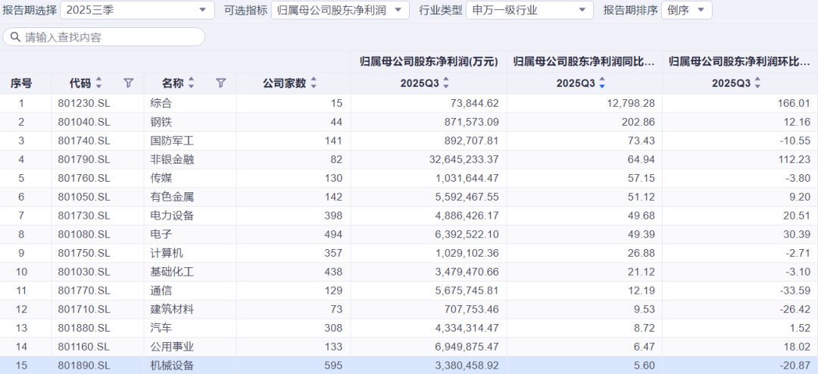This screenshot has width=818, height=374.
Task: Click quarter-on-quarter value -33.59
Action: tap(795, 291)
